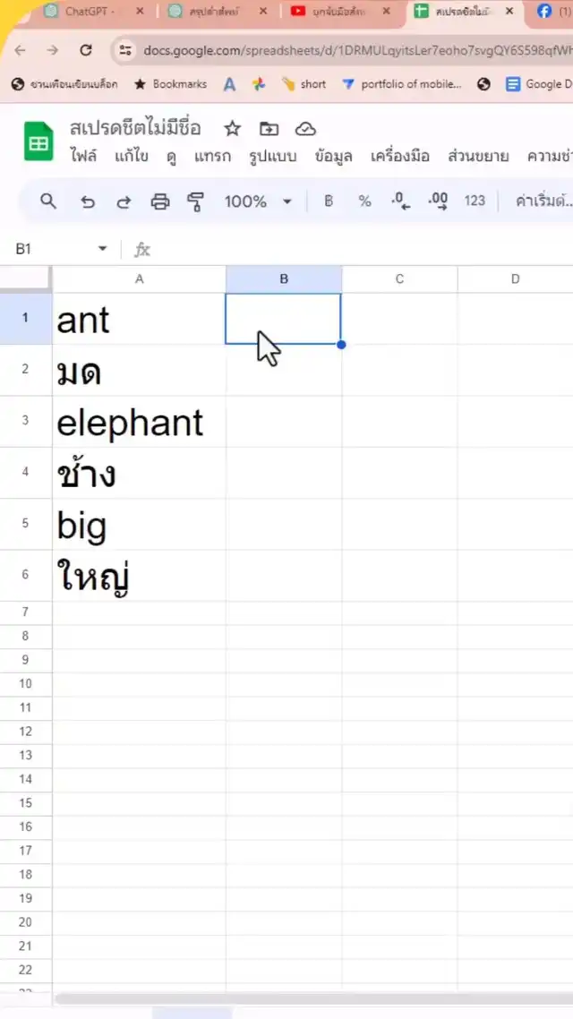Open the Bookmarks bookmark in the bar

170,84
